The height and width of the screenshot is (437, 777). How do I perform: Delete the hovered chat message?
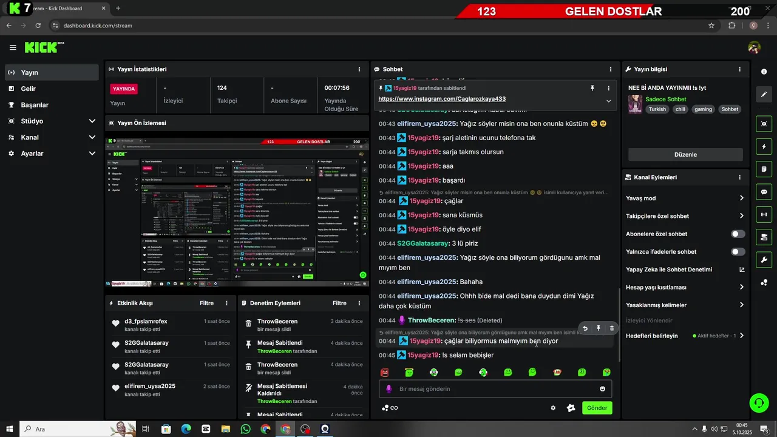tap(612, 328)
